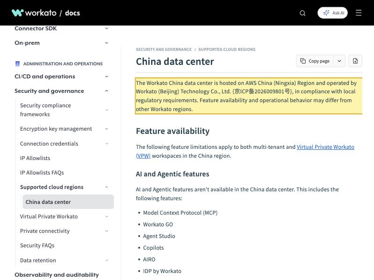Click Security and Governance breadcrumb
This screenshot has height=280, width=374.
click(x=164, y=49)
